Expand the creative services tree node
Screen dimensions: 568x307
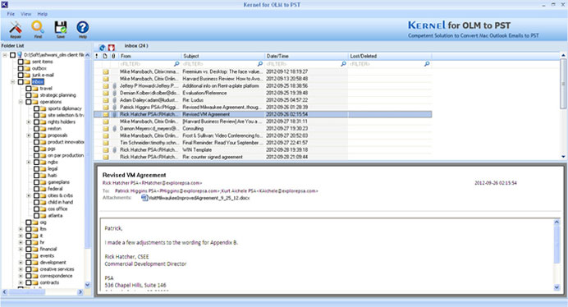tap(21, 269)
